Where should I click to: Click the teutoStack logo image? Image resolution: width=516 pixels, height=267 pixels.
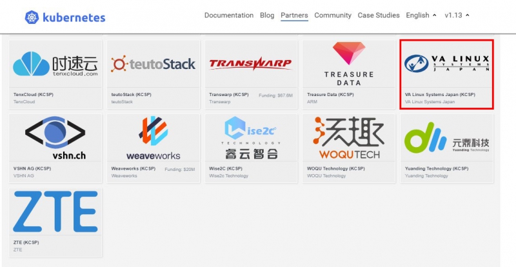pos(153,64)
